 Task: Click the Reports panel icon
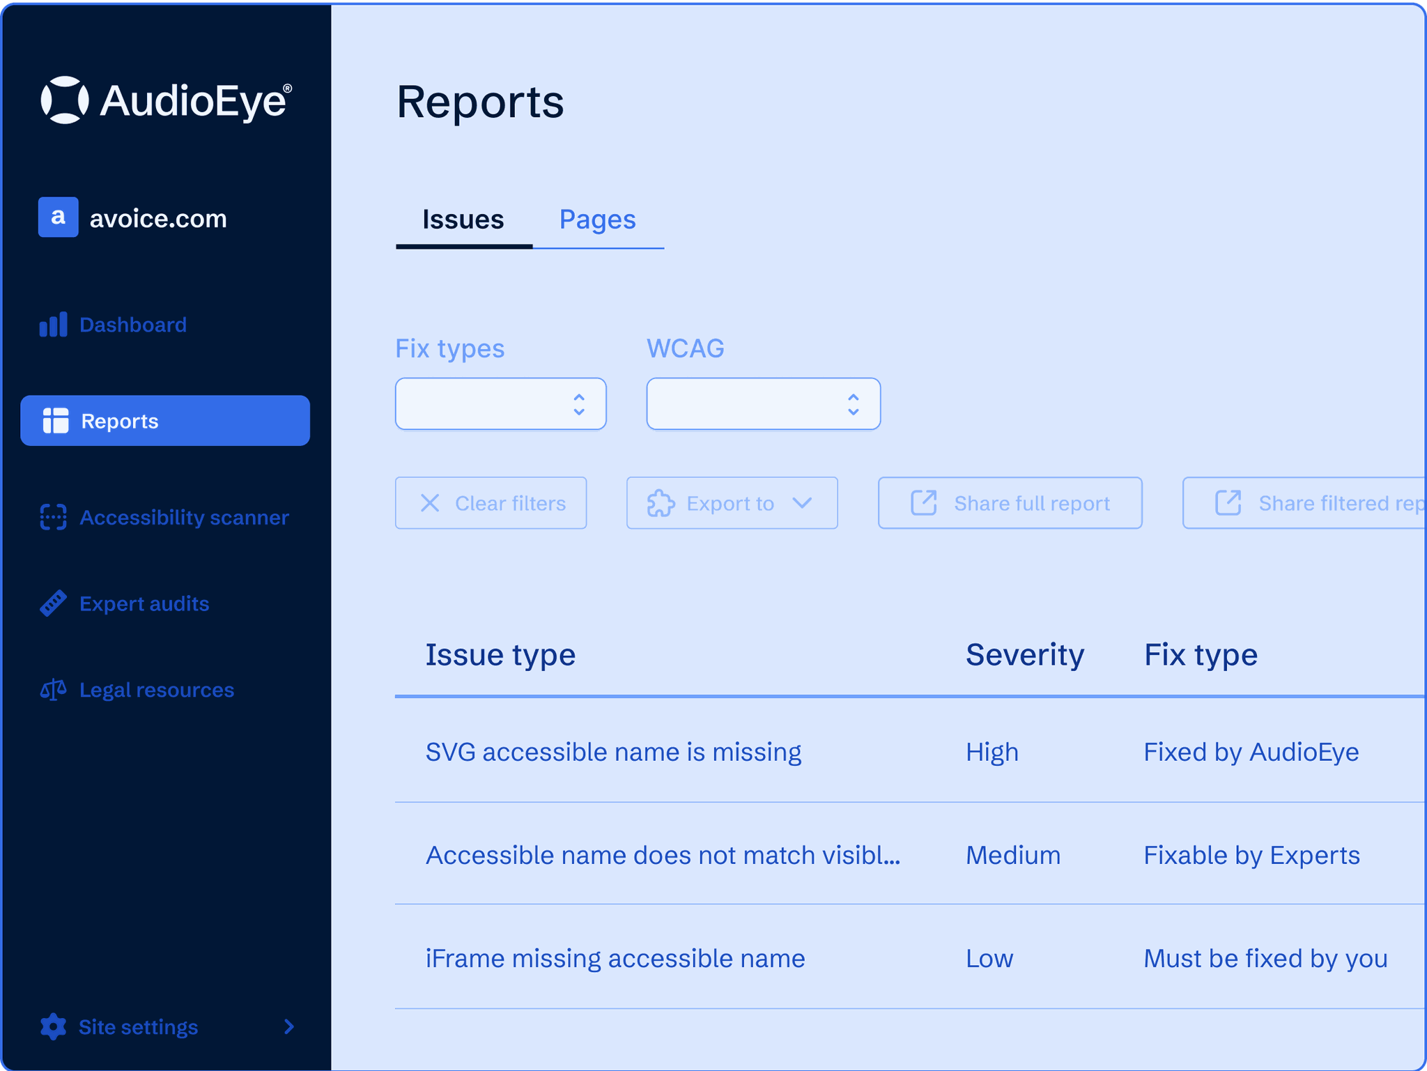point(54,420)
